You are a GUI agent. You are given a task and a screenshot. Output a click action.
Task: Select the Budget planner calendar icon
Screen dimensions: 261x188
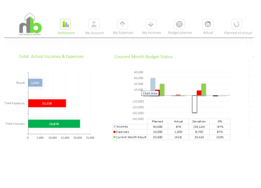pyautogui.click(x=179, y=24)
